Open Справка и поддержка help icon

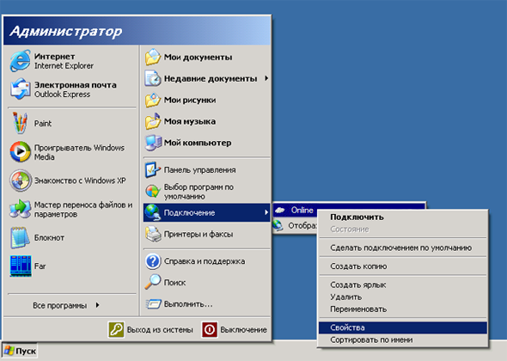153,261
